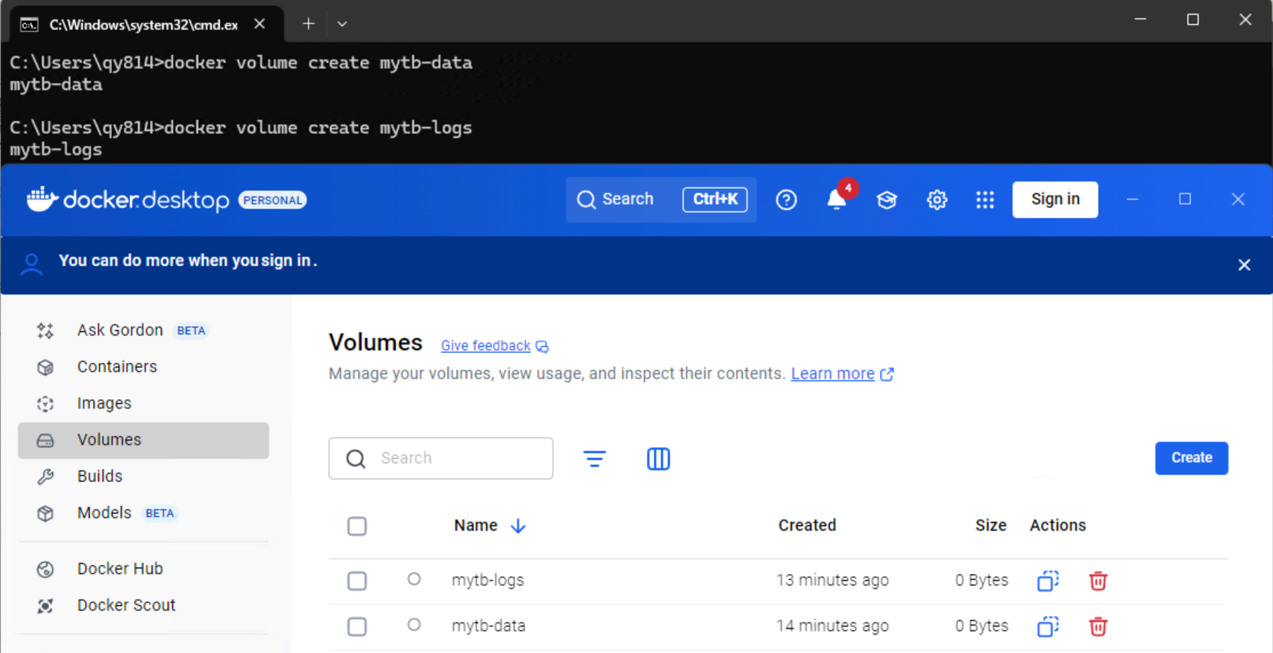
Task: Click '14 minutes ago' created cell
Action: pos(832,626)
